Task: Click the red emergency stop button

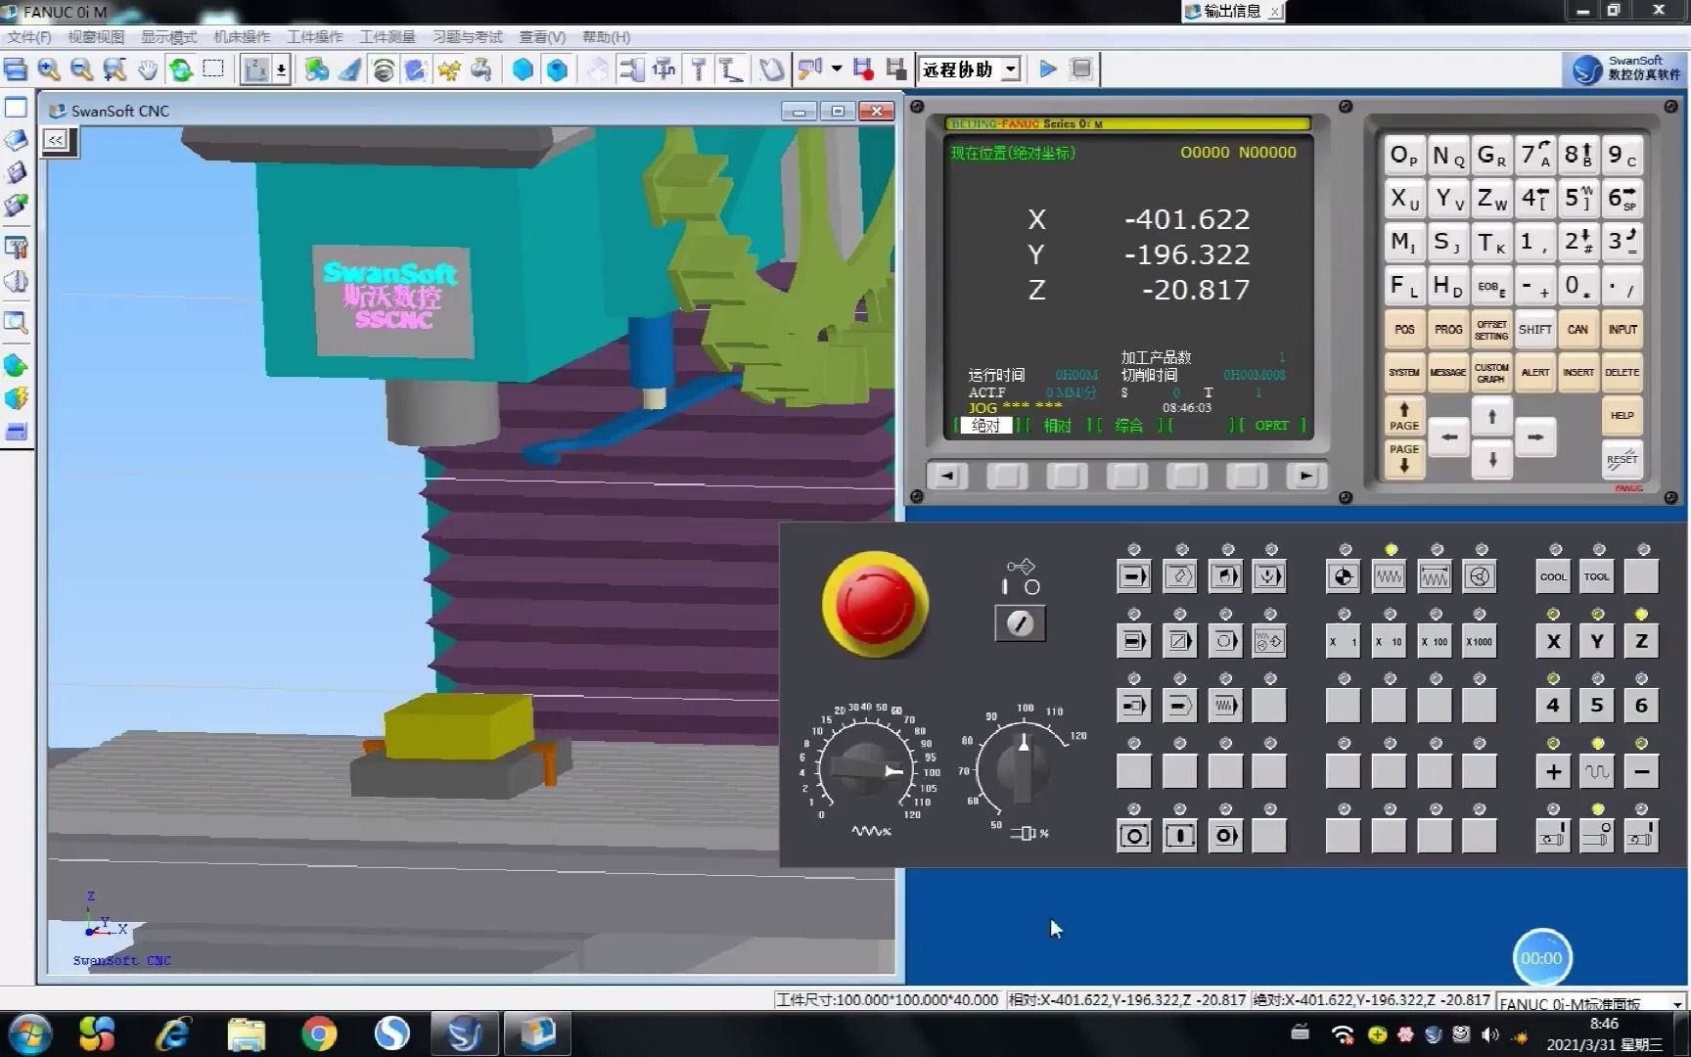Action: pyautogui.click(x=875, y=603)
